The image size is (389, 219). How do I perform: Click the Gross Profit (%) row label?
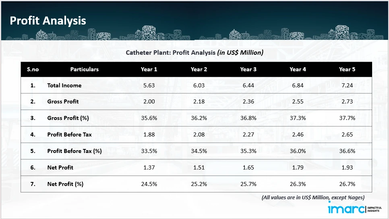click(x=67, y=118)
